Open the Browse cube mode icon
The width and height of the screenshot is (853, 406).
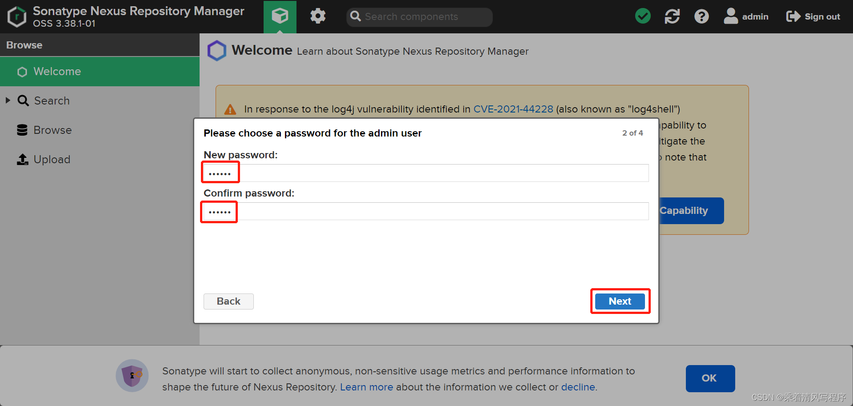click(x=280, y=16)
